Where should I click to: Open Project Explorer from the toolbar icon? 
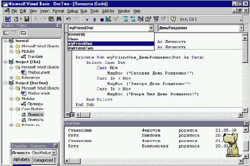[x=141, y=19]
